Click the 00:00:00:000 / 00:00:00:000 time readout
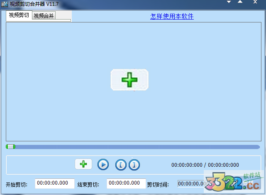Viewport: 266px width, 195px height. click(x=205, y=165)
